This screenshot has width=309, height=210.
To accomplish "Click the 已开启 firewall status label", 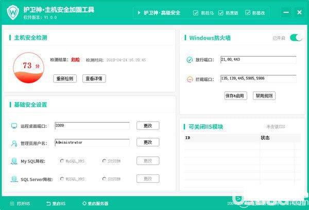I will click(x=279, y=38).
